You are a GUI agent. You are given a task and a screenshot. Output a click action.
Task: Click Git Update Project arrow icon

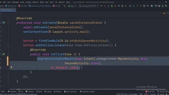pyautogui.click(x=134, y=6)
